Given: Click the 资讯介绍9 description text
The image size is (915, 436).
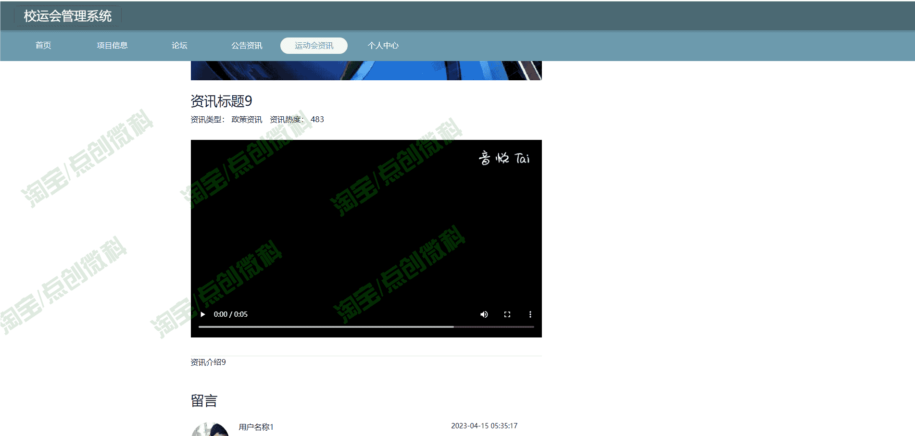Looking at the screenshot, I should point(208,362).
